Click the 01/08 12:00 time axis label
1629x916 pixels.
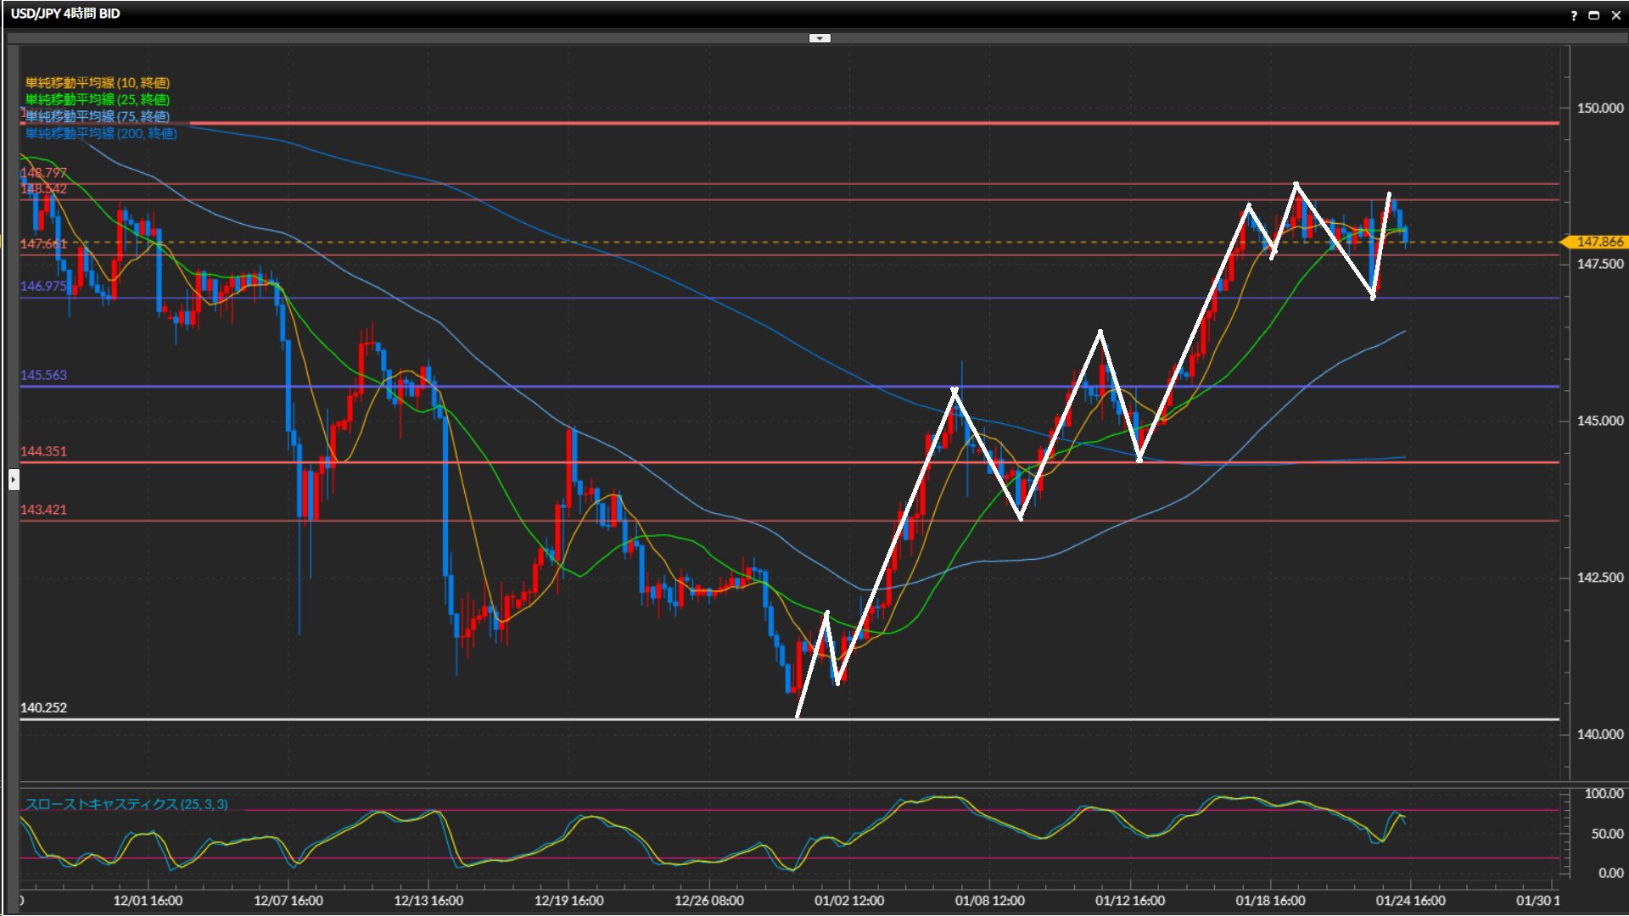click(x=989, y=900)
